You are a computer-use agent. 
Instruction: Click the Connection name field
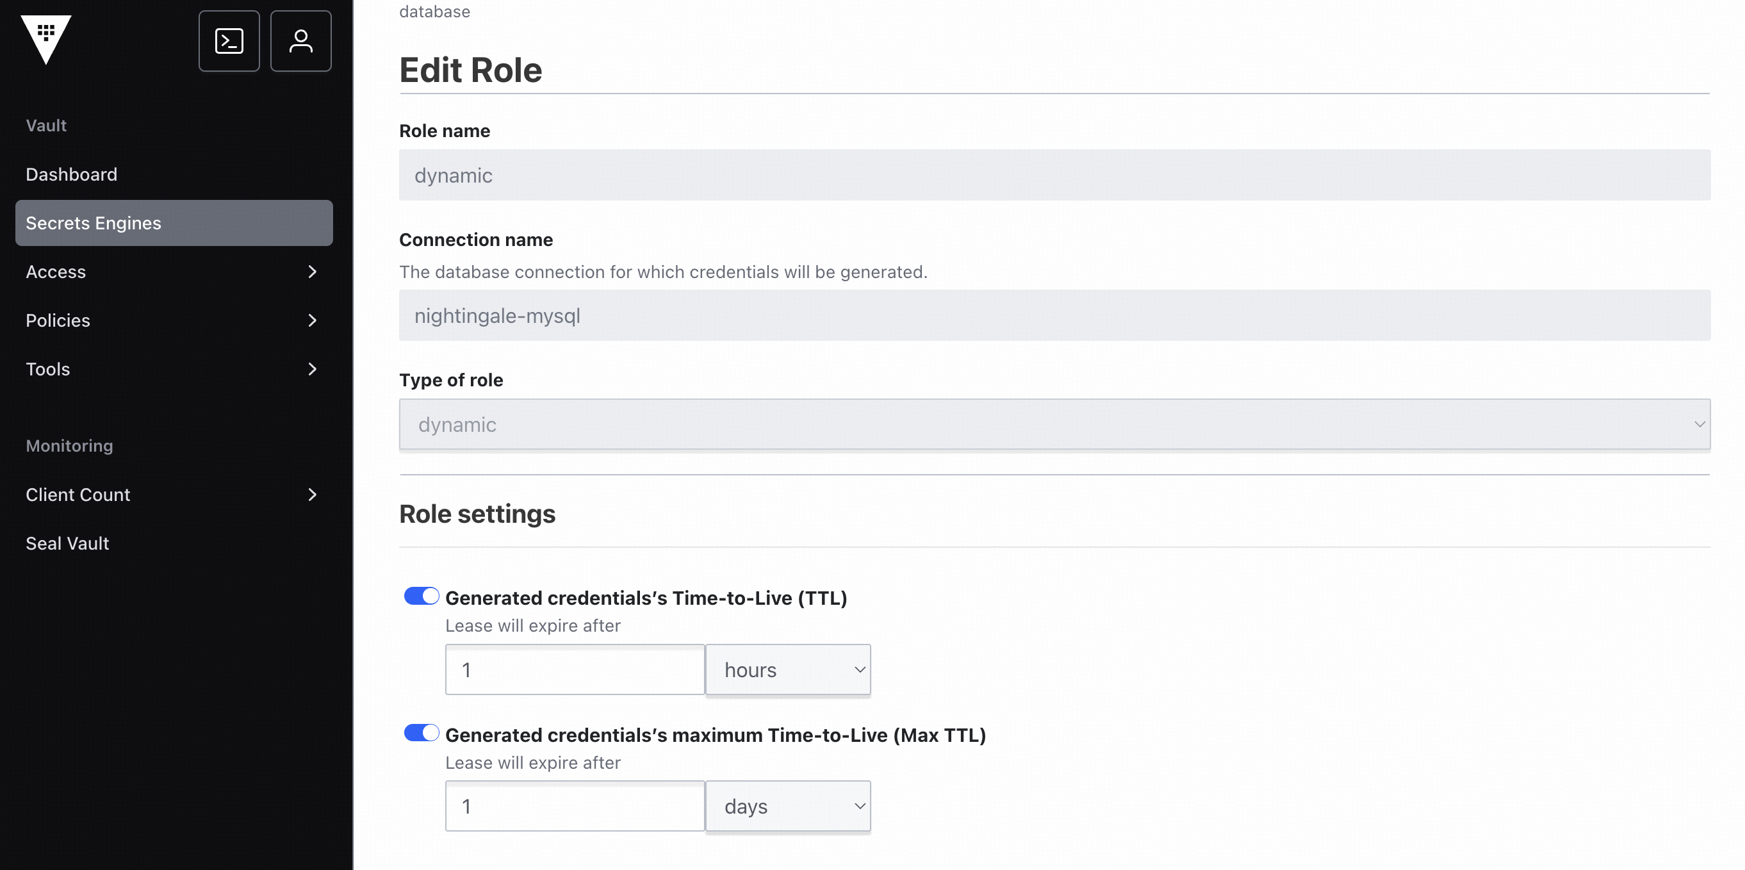click(x=1054, y=316)
